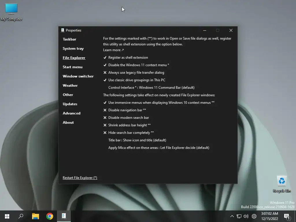The width and height of the screenshot is (296, 222).
Task: Click Properties app taskbar button
Action: (64, 216)
